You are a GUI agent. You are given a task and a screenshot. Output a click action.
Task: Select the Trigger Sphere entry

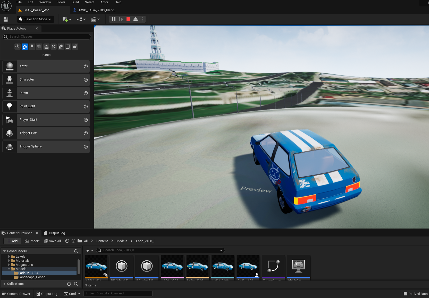click(46, 147)
